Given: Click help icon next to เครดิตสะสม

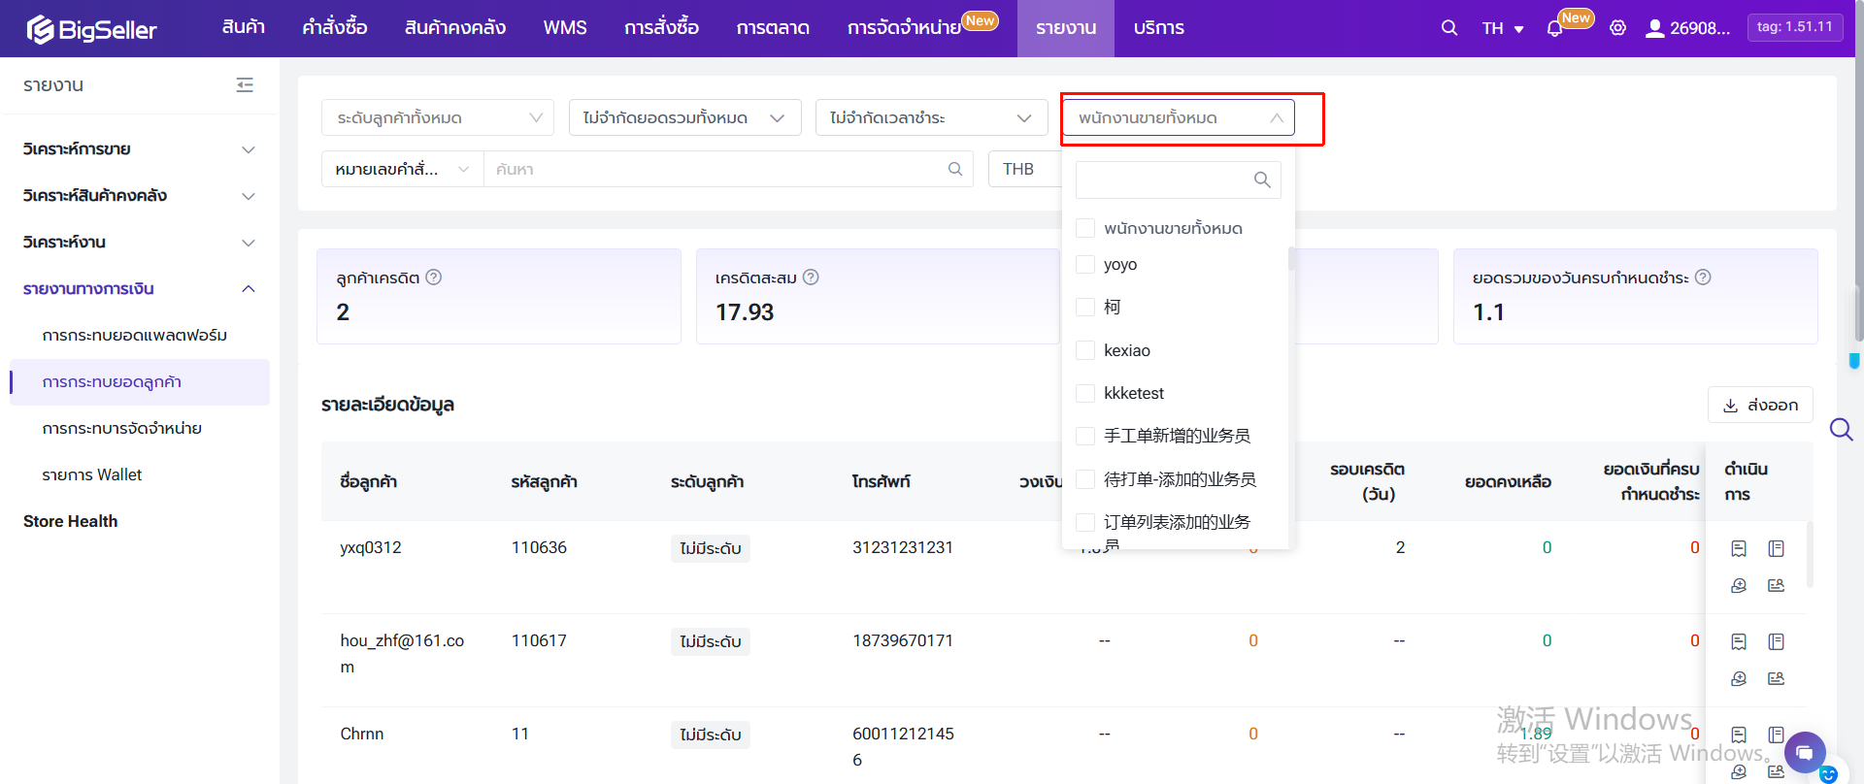Looking at the screenshot, I should point(811,278).
